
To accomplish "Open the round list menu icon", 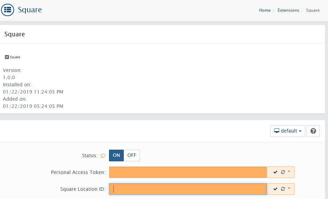I will click(8, 10).
